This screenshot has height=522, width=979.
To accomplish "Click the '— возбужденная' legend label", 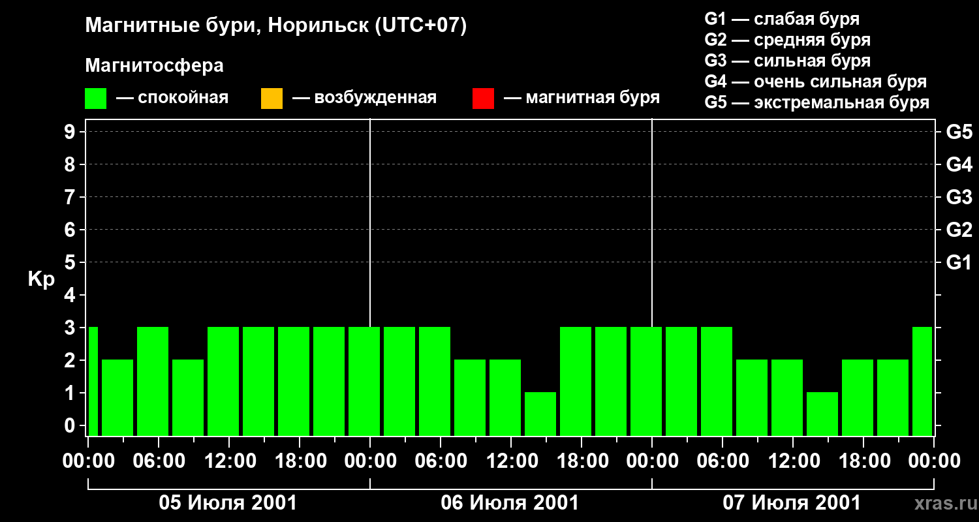I will 364,99.
